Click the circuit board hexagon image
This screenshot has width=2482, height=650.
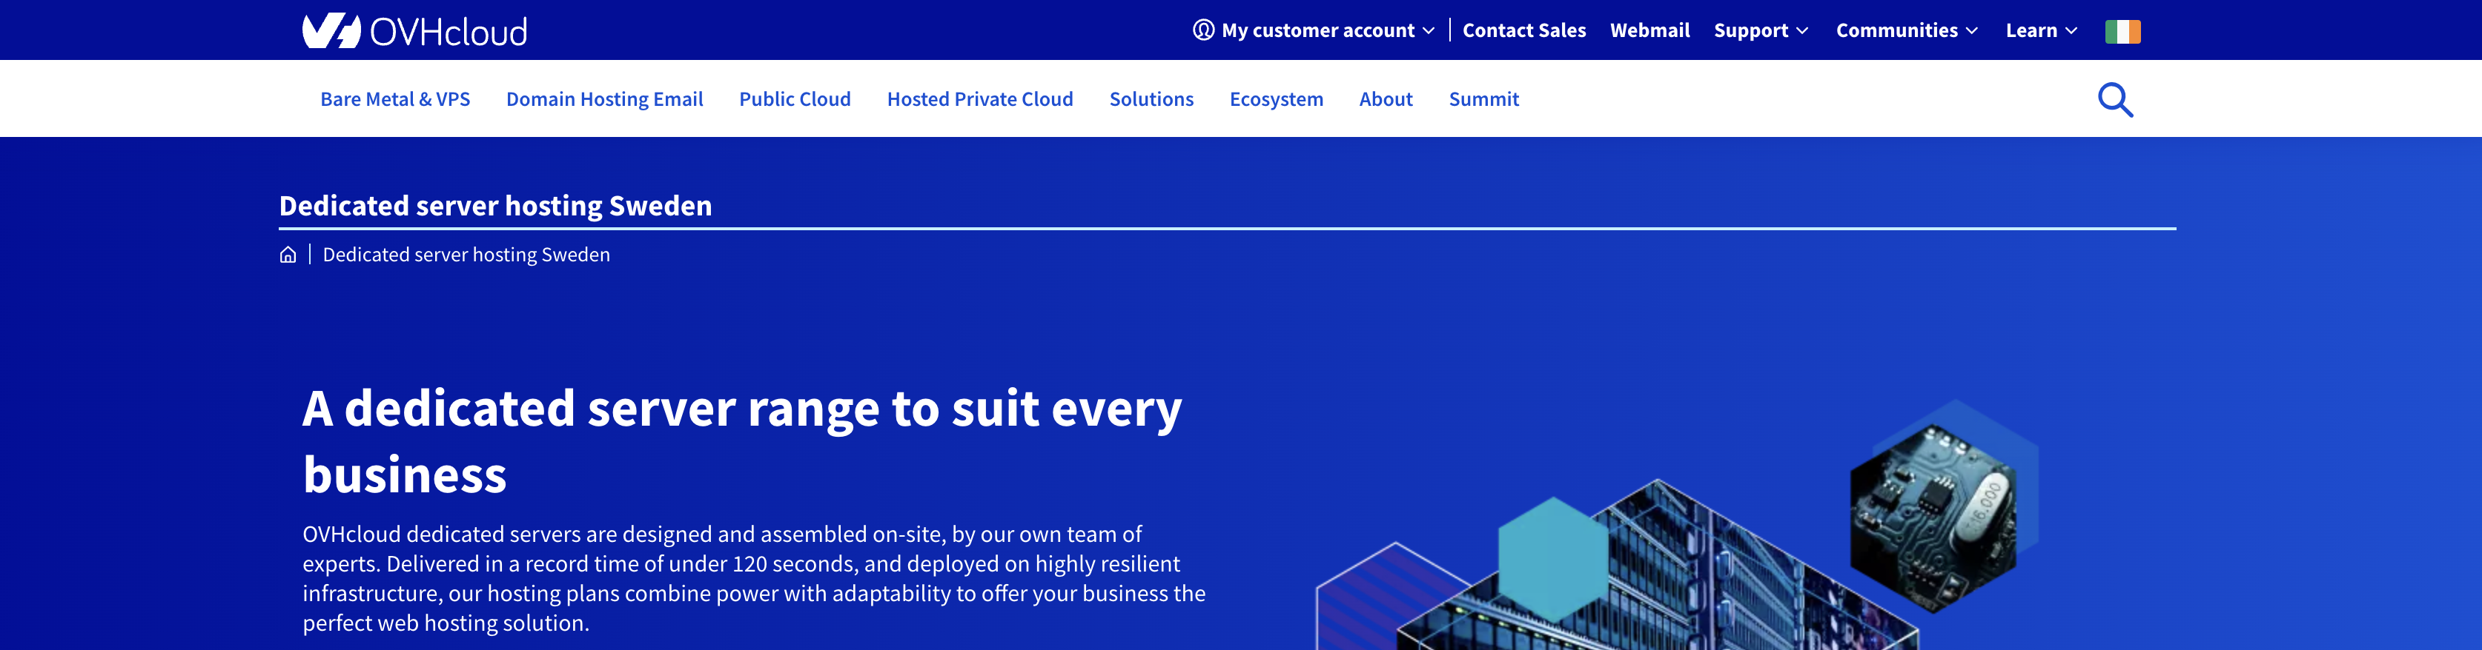1933,518
